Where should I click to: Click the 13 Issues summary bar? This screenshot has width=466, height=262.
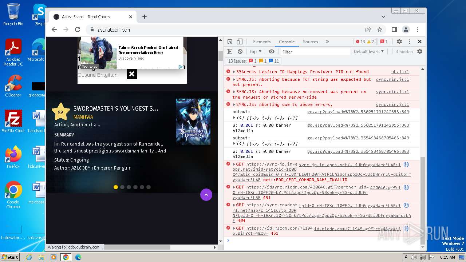pos(253,61)
